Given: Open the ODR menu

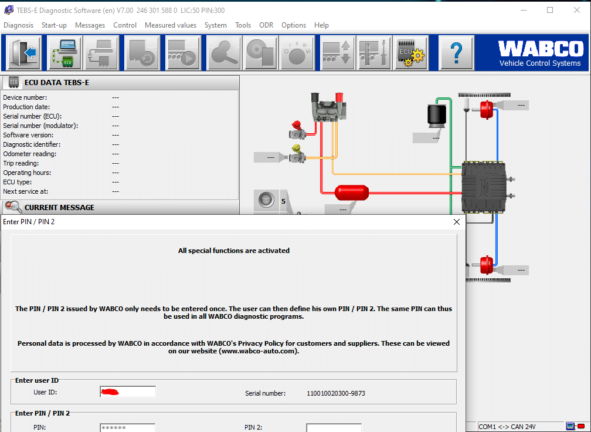Looking at the screenshot, I should (266, 25).
